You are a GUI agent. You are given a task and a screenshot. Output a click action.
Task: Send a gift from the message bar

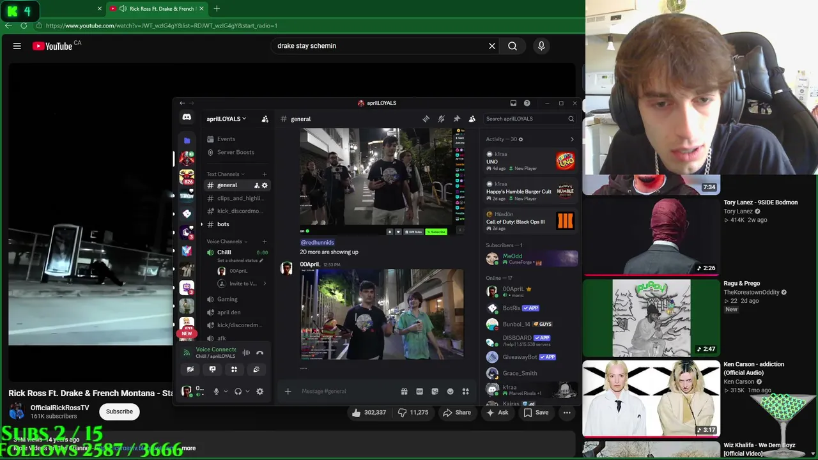click(404, 391)
